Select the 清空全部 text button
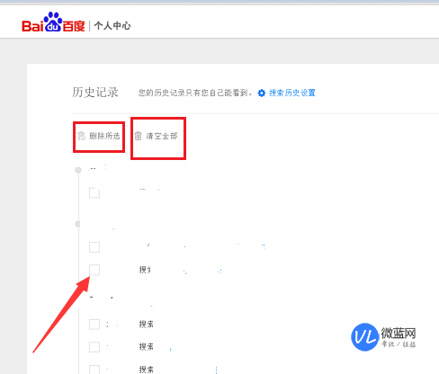The image size is (439, 374). 162,136
